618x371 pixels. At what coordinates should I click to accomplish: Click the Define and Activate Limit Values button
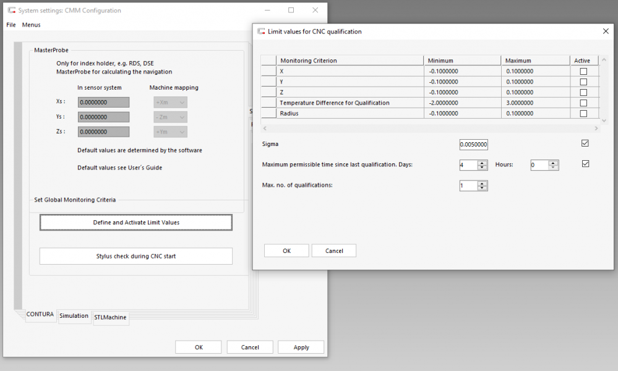136,223
